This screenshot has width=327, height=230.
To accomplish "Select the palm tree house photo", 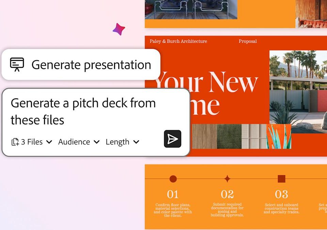I will click(298, 89).
